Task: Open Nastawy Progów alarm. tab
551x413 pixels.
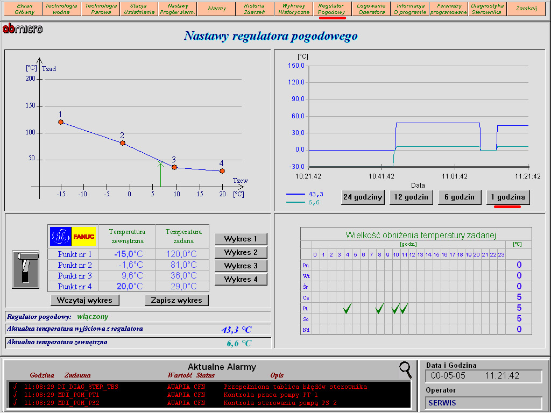Action: (178, 9)
